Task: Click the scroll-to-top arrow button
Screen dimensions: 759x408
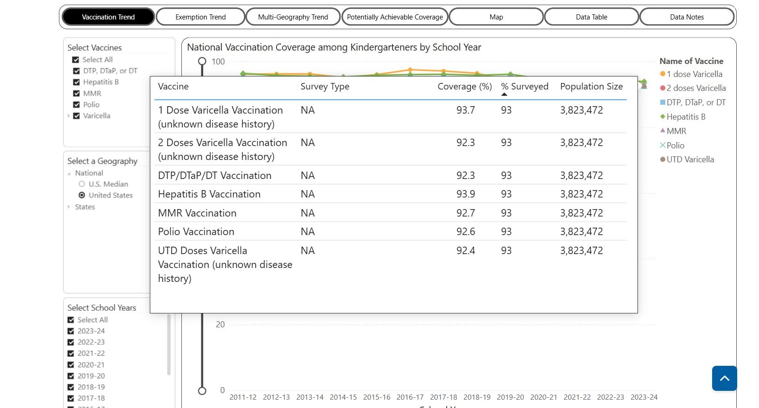Action: click(x=724, y=378)
